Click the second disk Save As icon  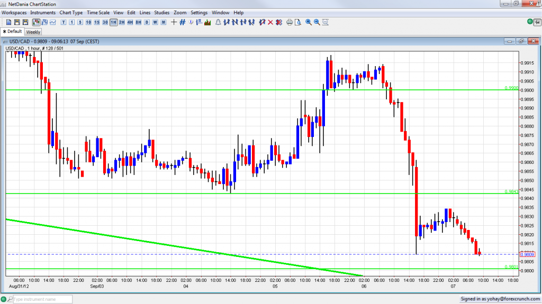click(x=25, y=22)
